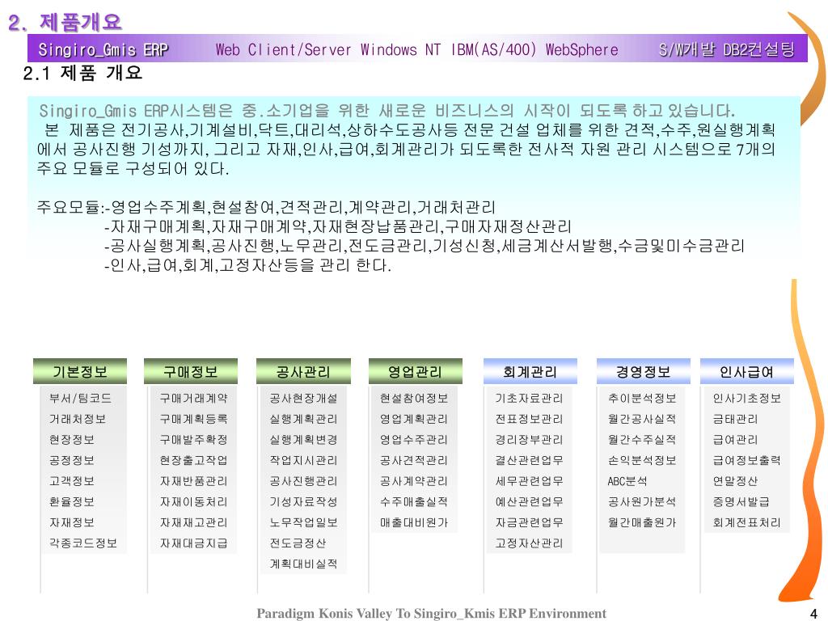The width and height of the screenshot is (828, 621).
Task: Select 자재대금지급 item
Action: [x=194, y=543]
